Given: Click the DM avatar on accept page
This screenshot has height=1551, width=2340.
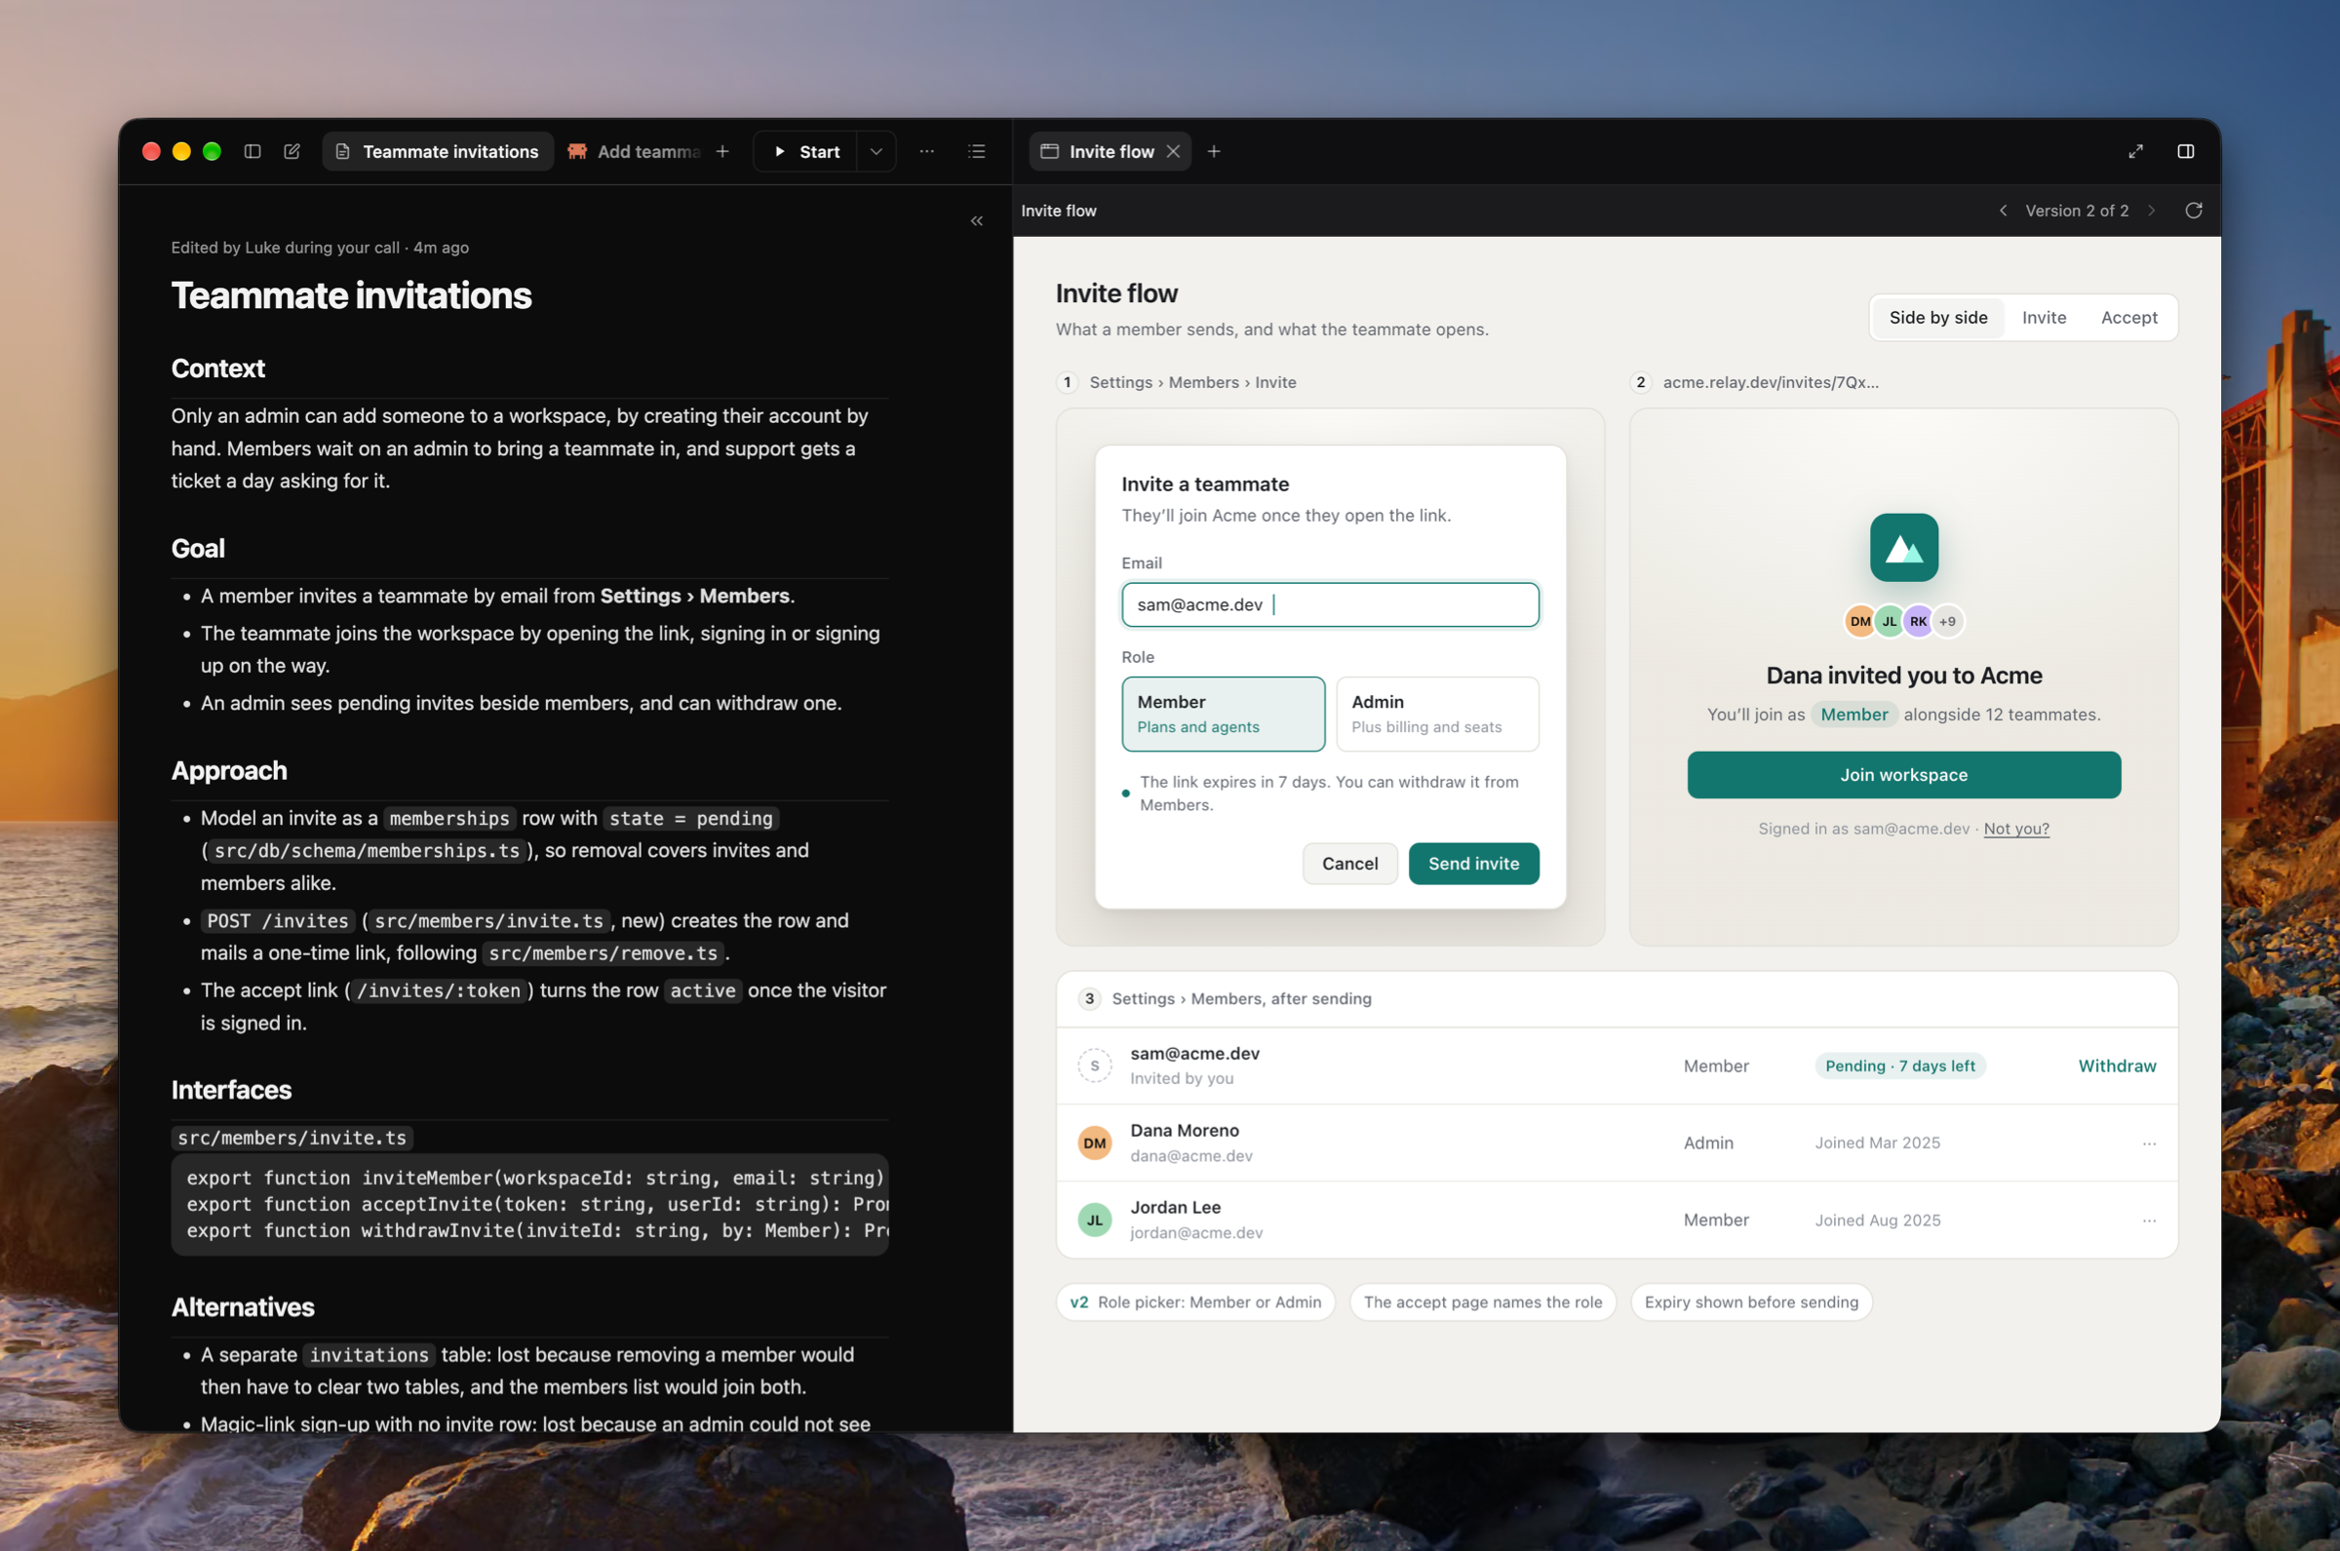Looking at the screenshot, I should point(1860,621).
